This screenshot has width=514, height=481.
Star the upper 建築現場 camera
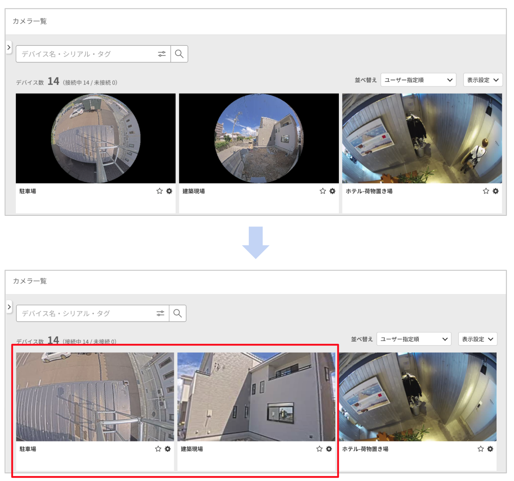(x=323, y=191)
